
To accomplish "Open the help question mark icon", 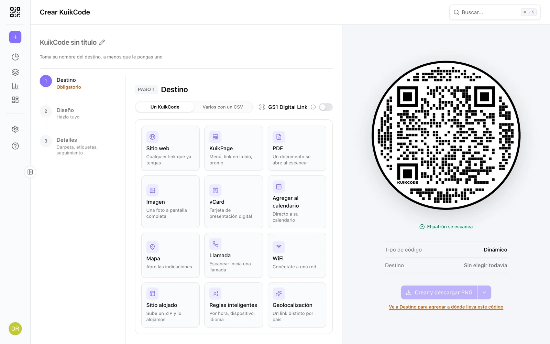I will [15, 146].
